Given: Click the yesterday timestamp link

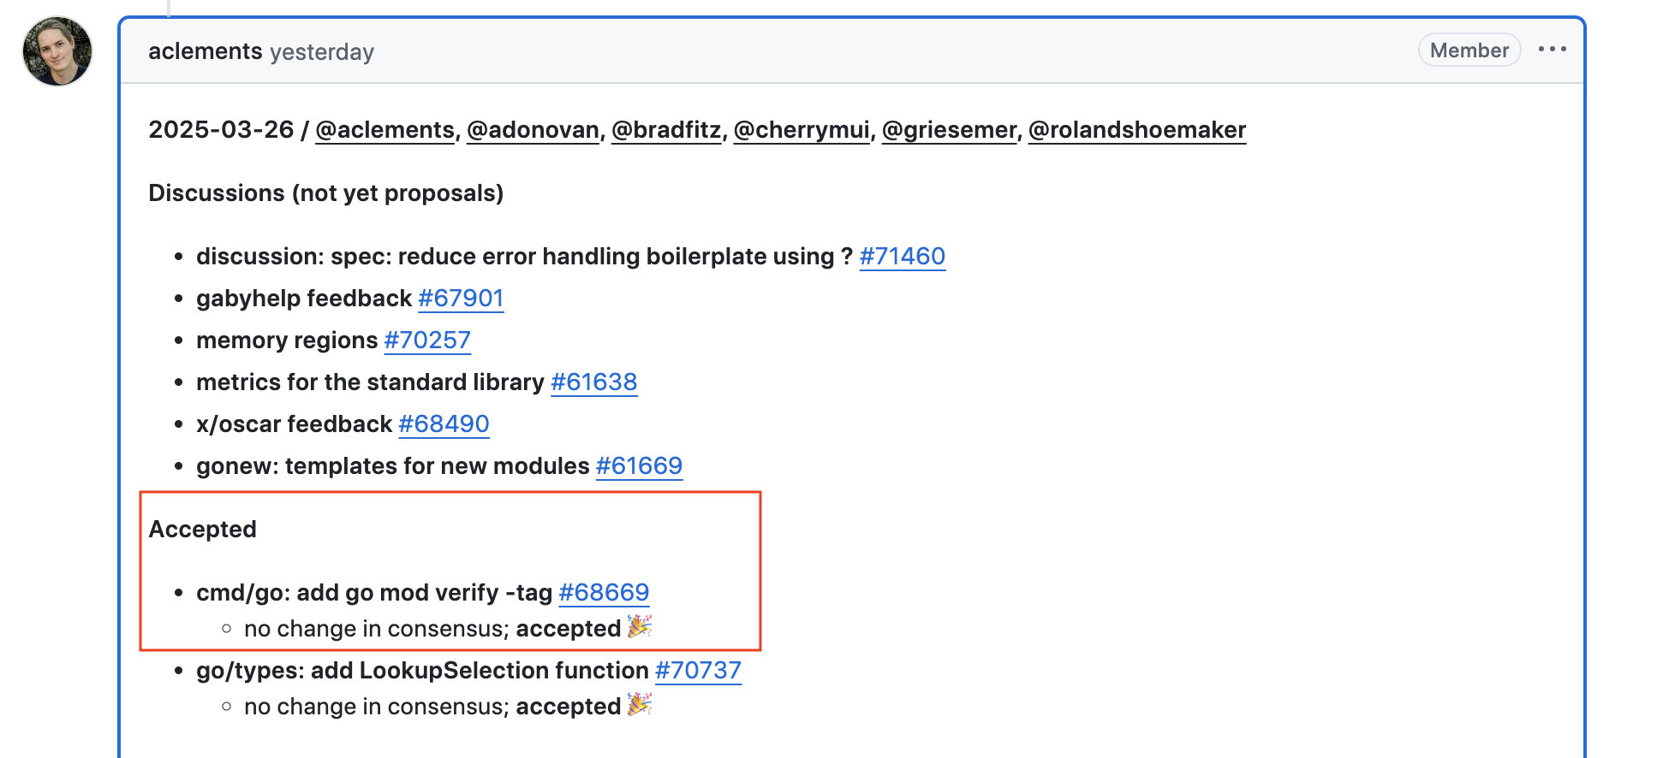Looking at the screenshot, I should (x=322, y=52).
